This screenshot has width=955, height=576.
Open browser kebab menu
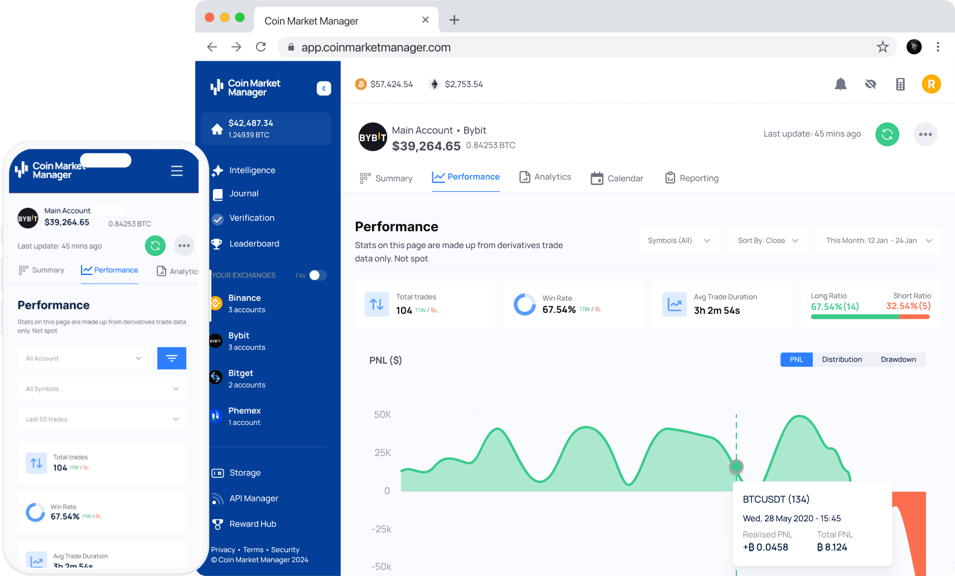(938, 47)
